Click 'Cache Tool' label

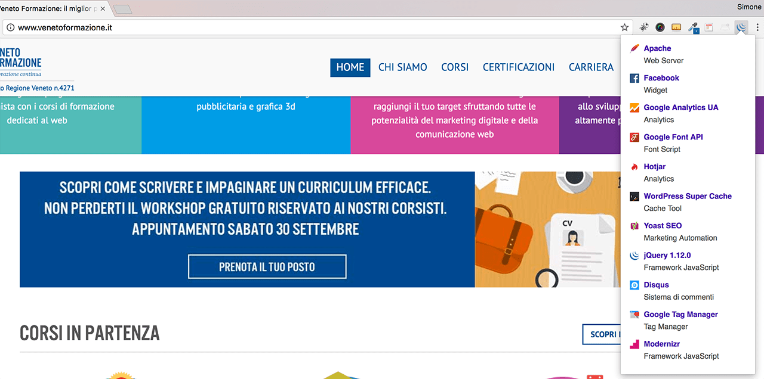point(663,209)
